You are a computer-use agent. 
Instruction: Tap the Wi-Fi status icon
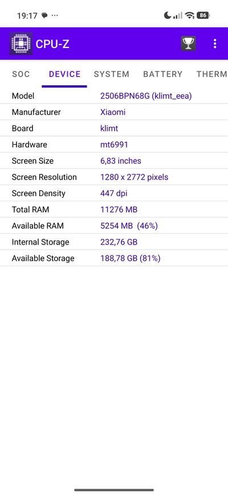(190, 15)
